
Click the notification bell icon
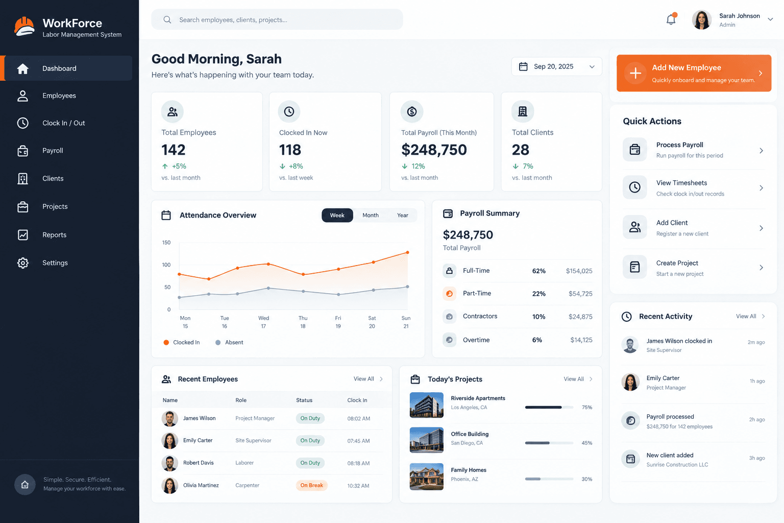671,19
